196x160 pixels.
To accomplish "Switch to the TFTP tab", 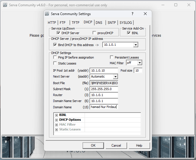I will [x=75, y=23].
